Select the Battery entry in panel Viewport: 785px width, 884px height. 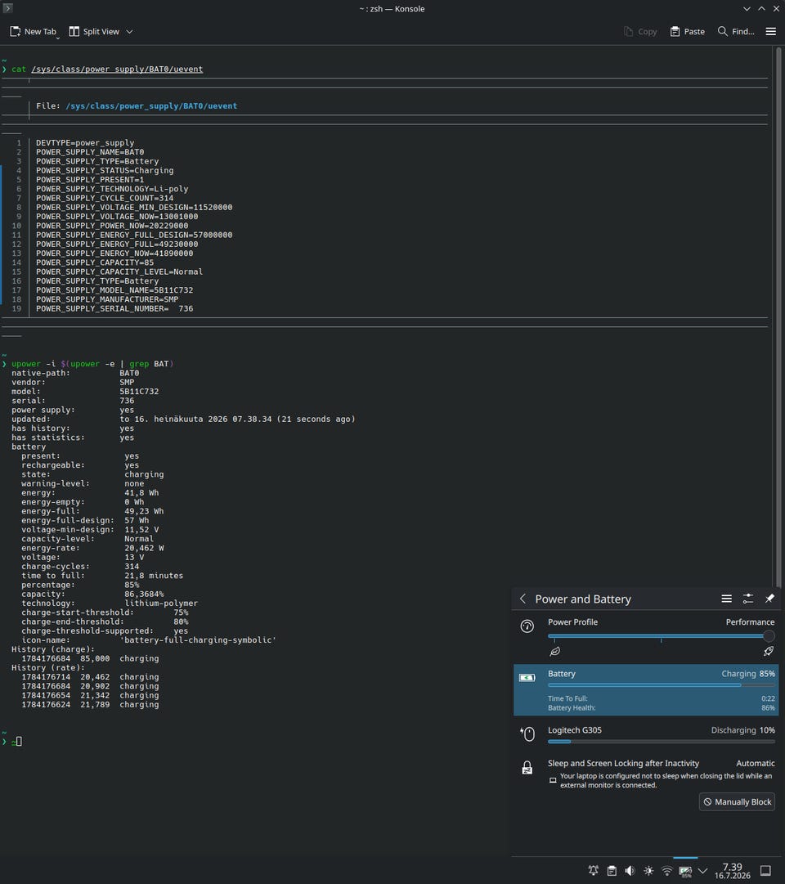coord(646,690)
